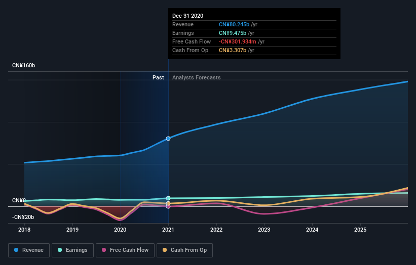The width and height of the screenshot is (416, 265).
Task: Click the Revenue row label in tooltip
Action: (183, 24)
